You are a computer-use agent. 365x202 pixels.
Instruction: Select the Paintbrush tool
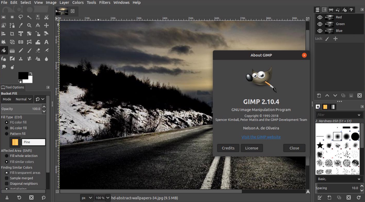[29, 50]
